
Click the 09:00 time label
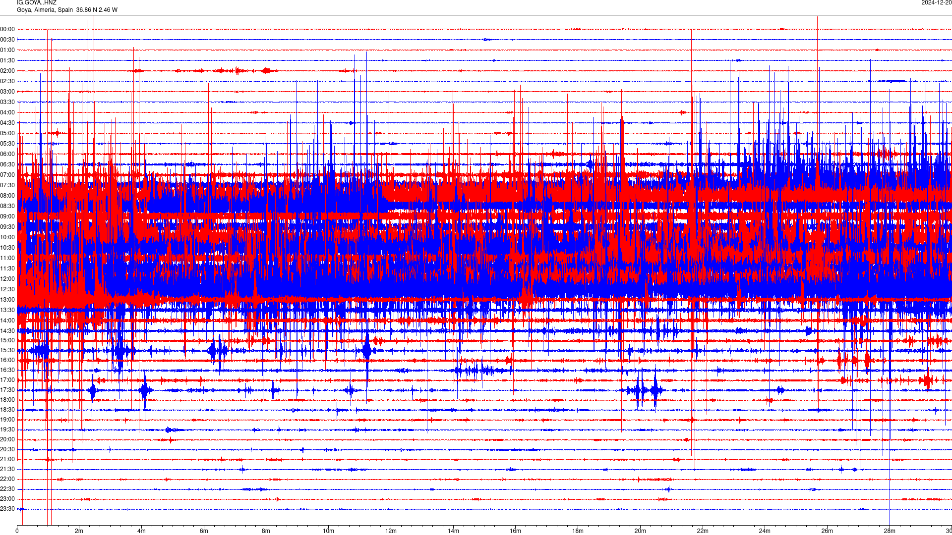pos(7,216)
